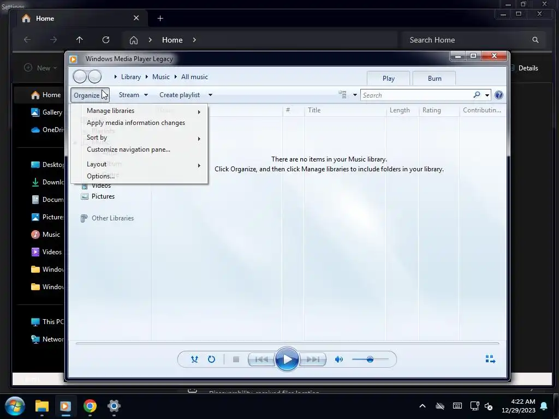Image resolution: width=559 pixels, height=419 pixels.
Task: Open Other Libraries in navigation pane
Action: click(108, 218)
